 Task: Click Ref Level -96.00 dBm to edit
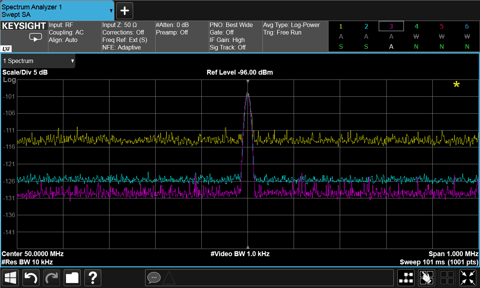239,72
